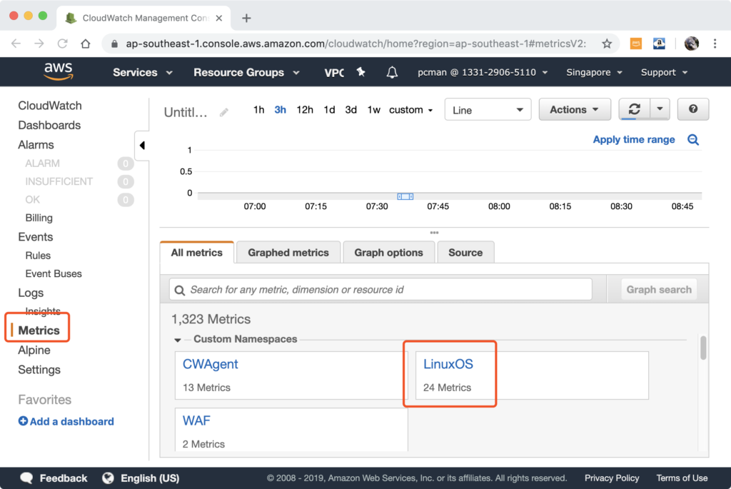Open the Amazon browser extension icon

tap(659, 44)
